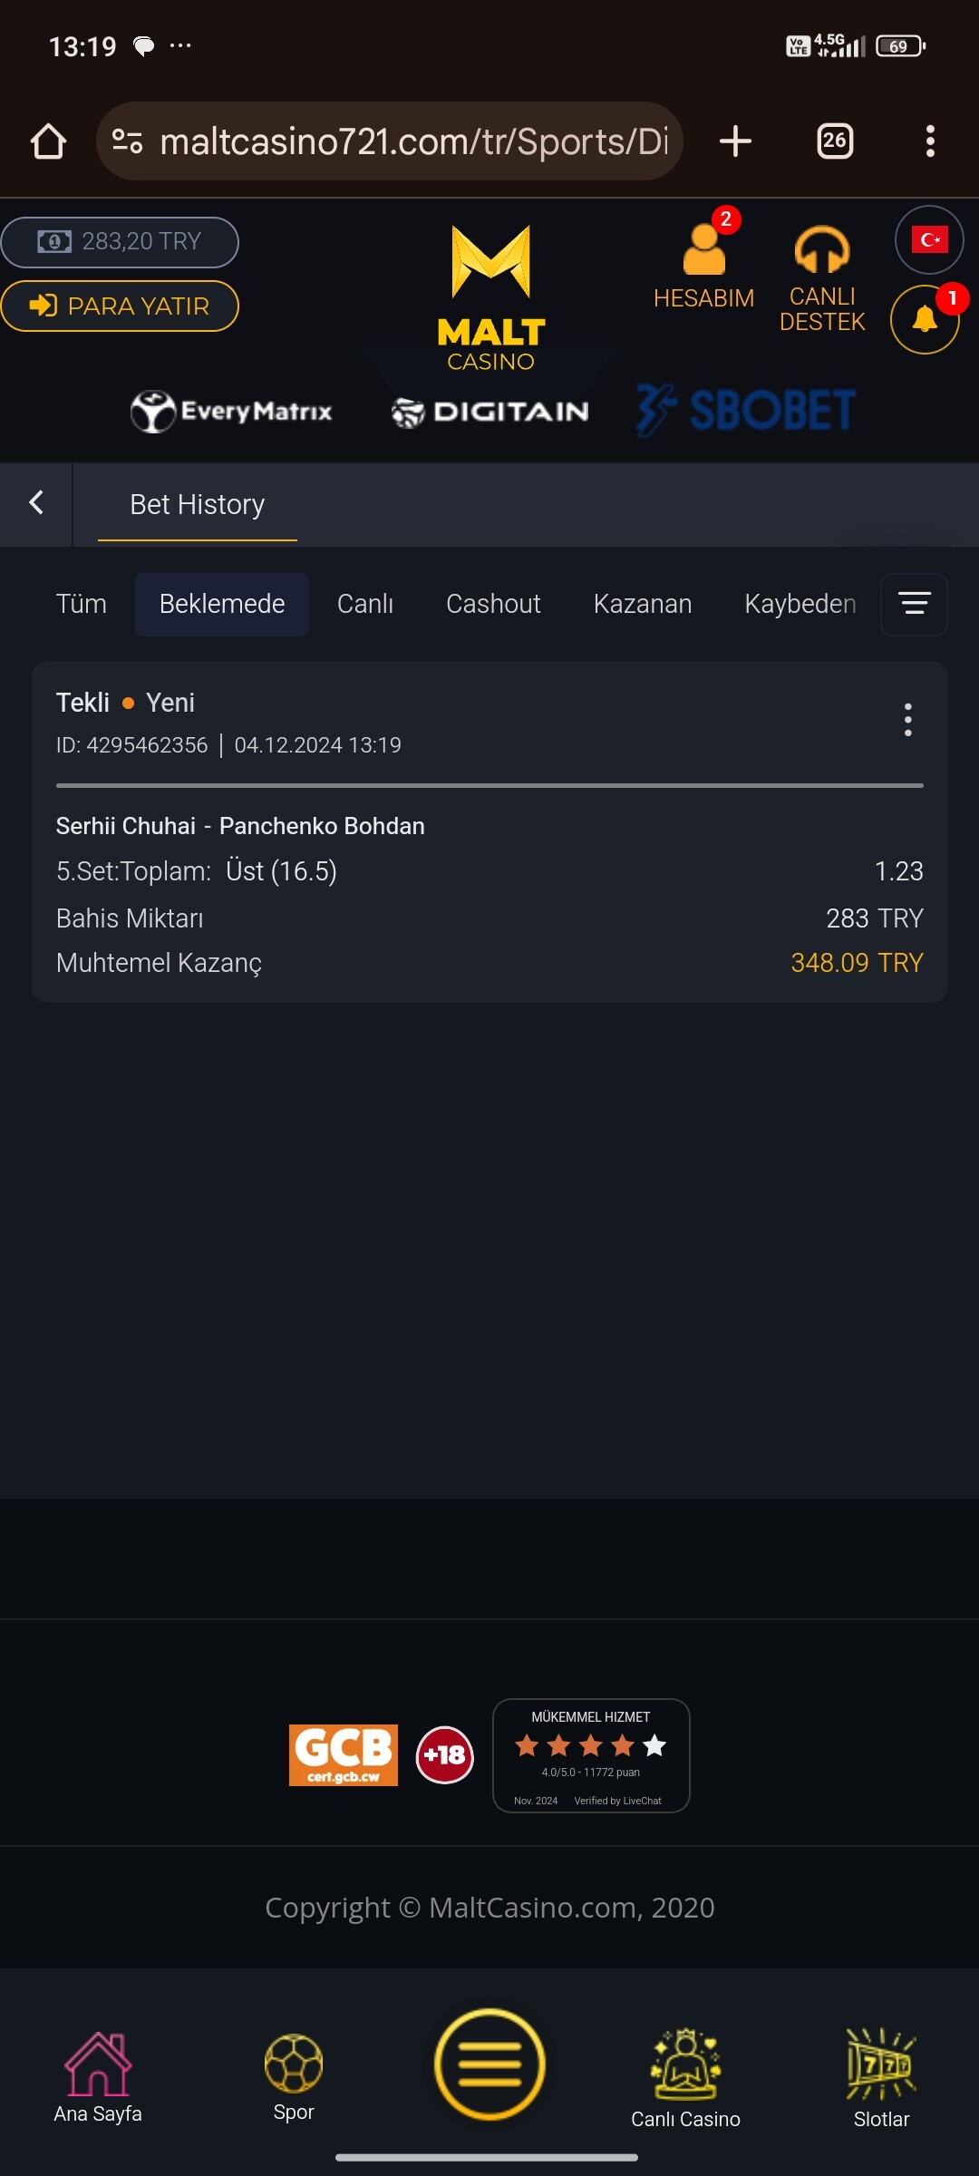Open the bet filter options menu
This screenshot has height=2176, width=979.
coord(914,604)
